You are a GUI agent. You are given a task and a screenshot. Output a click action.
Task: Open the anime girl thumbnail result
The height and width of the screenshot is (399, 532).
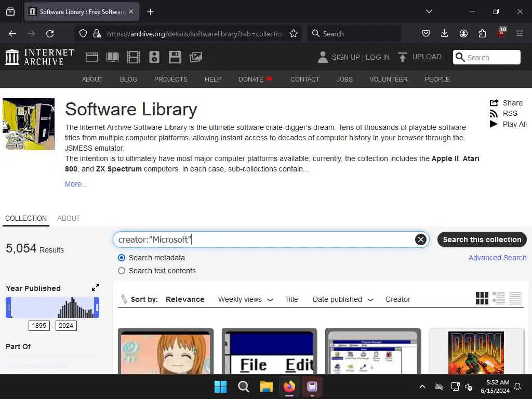(166, 352)
